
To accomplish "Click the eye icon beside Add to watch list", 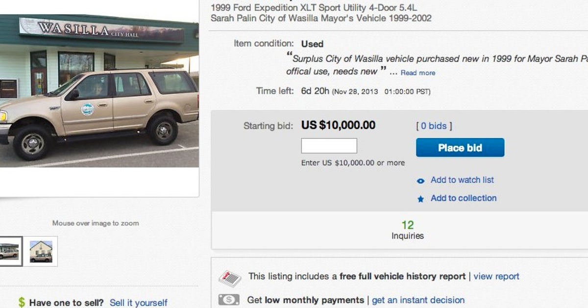I will click(x=420, y=180).
